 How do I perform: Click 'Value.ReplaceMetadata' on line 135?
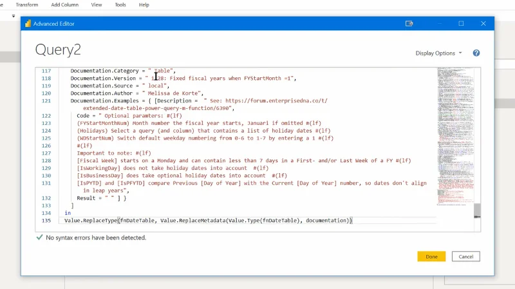(x=192, y=220)
